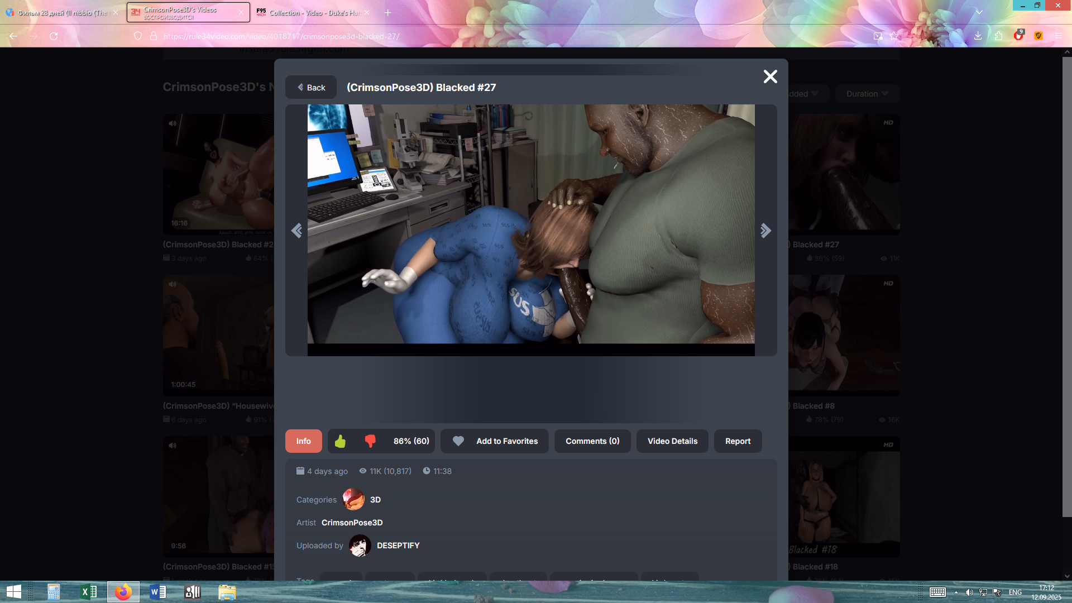Open the Duration sort dropdown
This screenshot has height=603, width=1072.
(867, 94)
